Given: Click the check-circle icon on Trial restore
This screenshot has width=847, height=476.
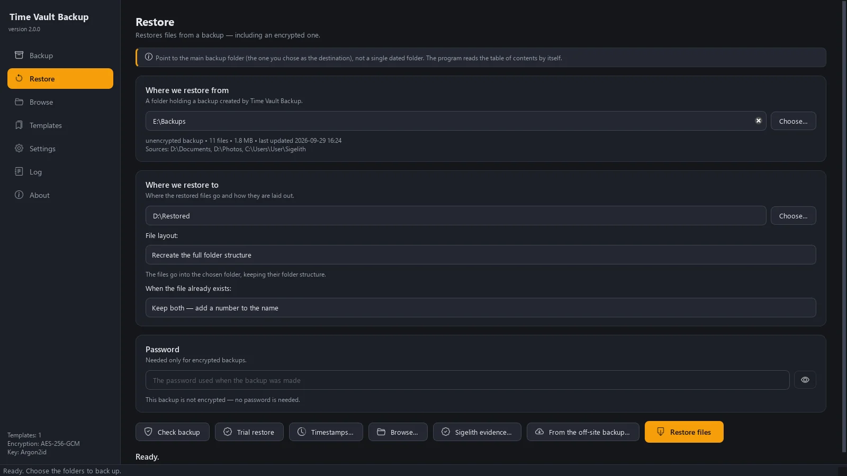Looking at the screenshot, I should coord(228,432).
